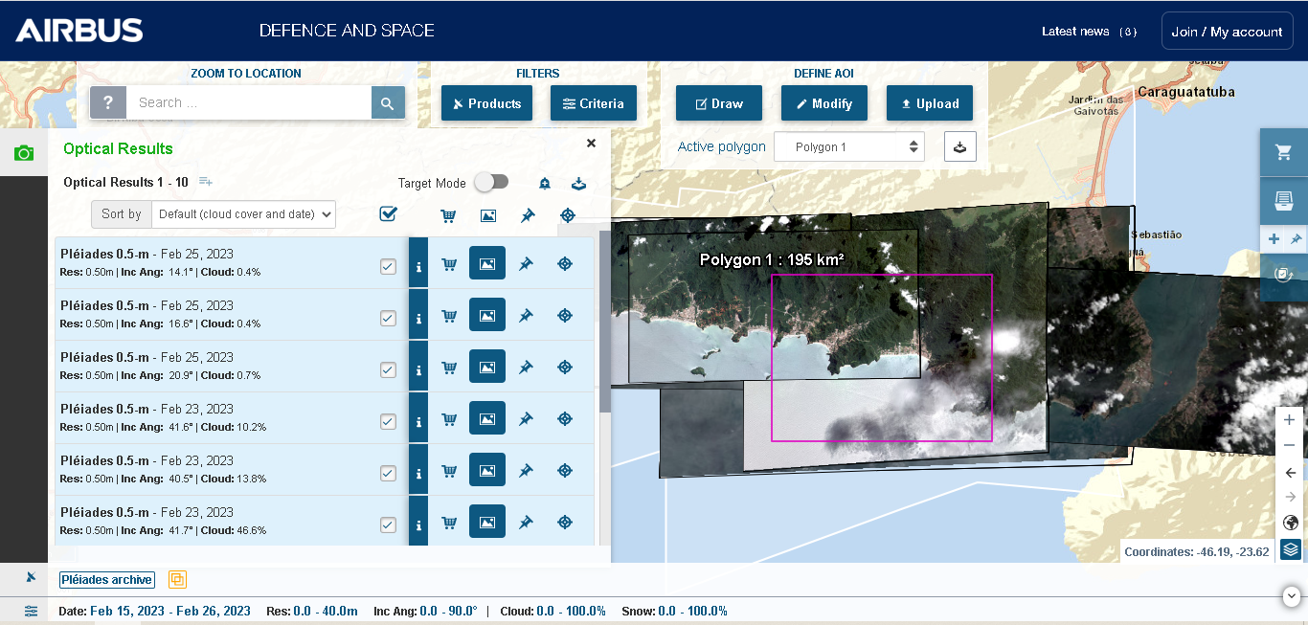Click the Pléiades archive tag
Image resolution: width=1308 pixels, height=625 pixels.
click(107, 579)
